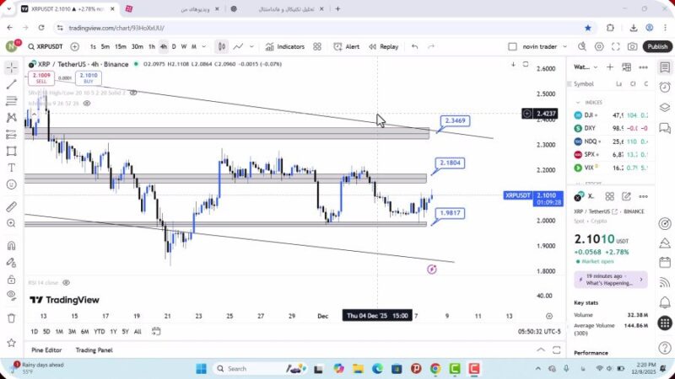675x379 pixels.
Task: Collapse the INDICES watchlist section
Action: tap(578, 102)
